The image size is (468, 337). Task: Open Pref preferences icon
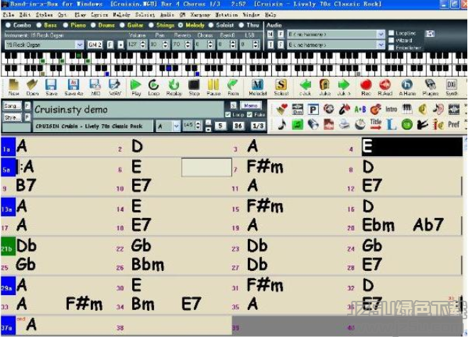(x=454, y=124)
